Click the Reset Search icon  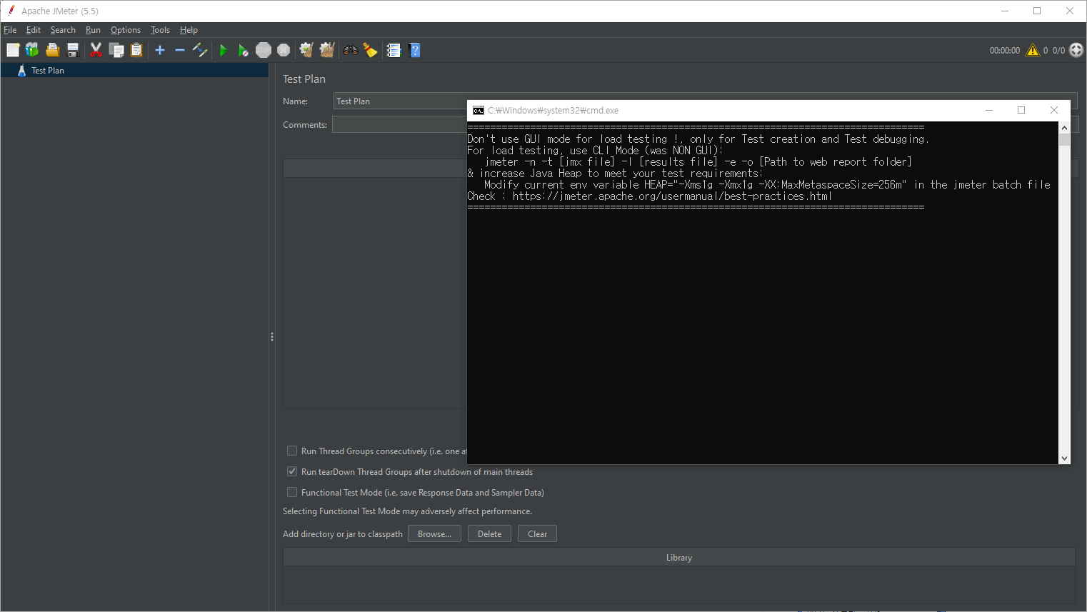(x=370, y=50)
